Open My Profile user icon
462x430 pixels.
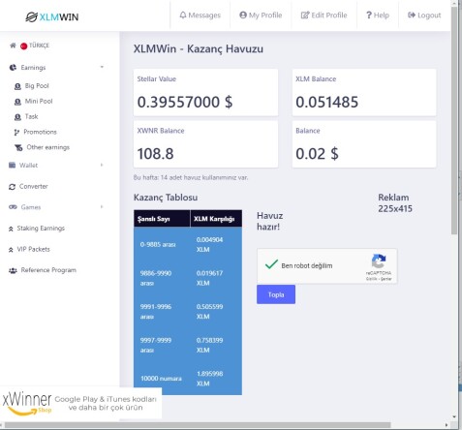(x=243, y=15)
